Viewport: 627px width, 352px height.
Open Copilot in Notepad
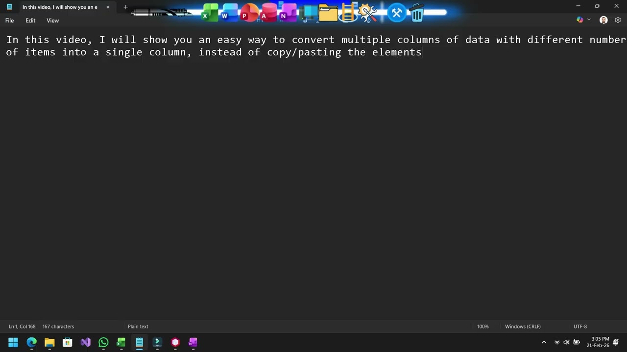(580, 20)
